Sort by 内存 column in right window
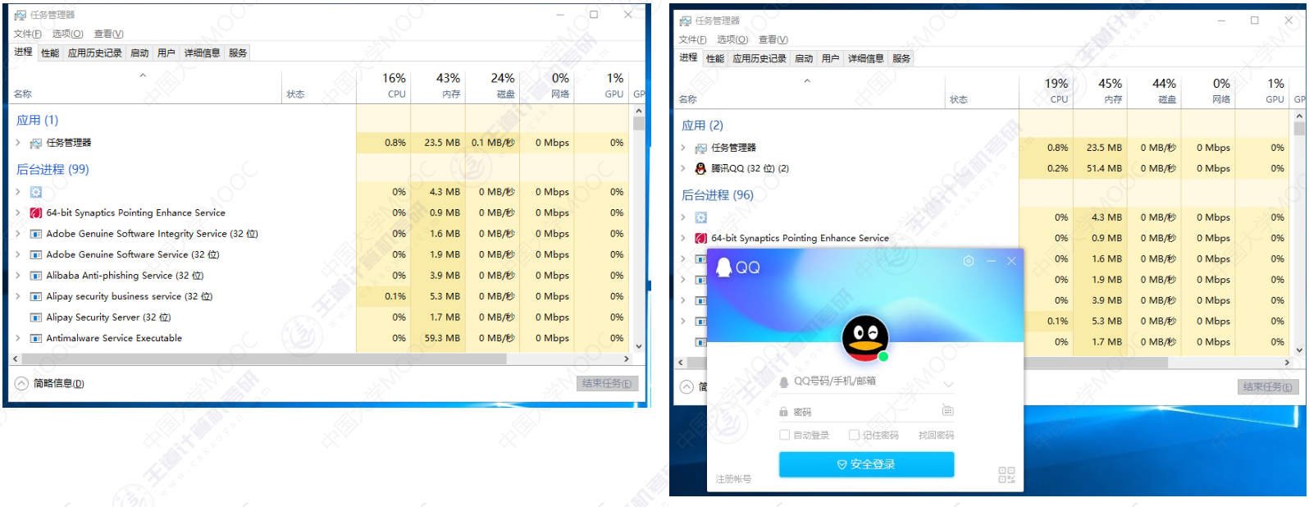1309x507 pixels. (1100, 90)
